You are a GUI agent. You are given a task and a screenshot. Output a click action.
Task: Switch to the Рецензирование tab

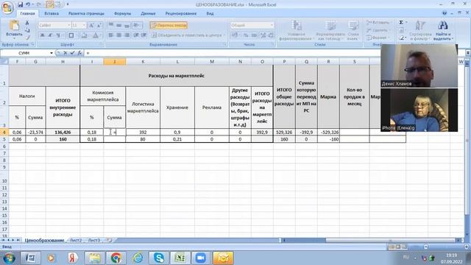(181, 13)
